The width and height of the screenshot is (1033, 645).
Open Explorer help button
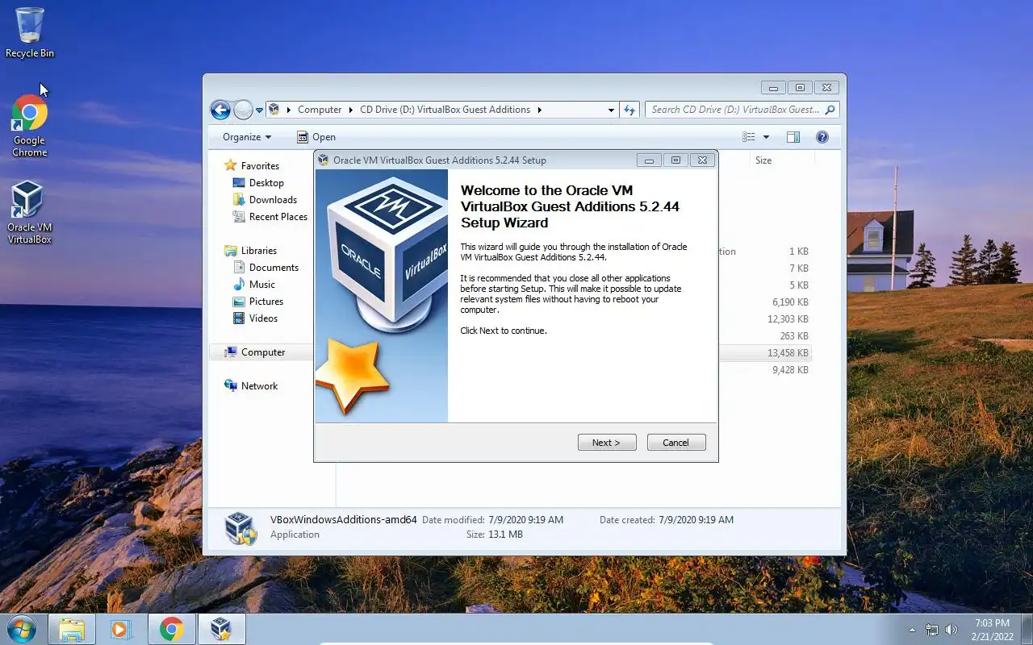(x=822, y=137)
